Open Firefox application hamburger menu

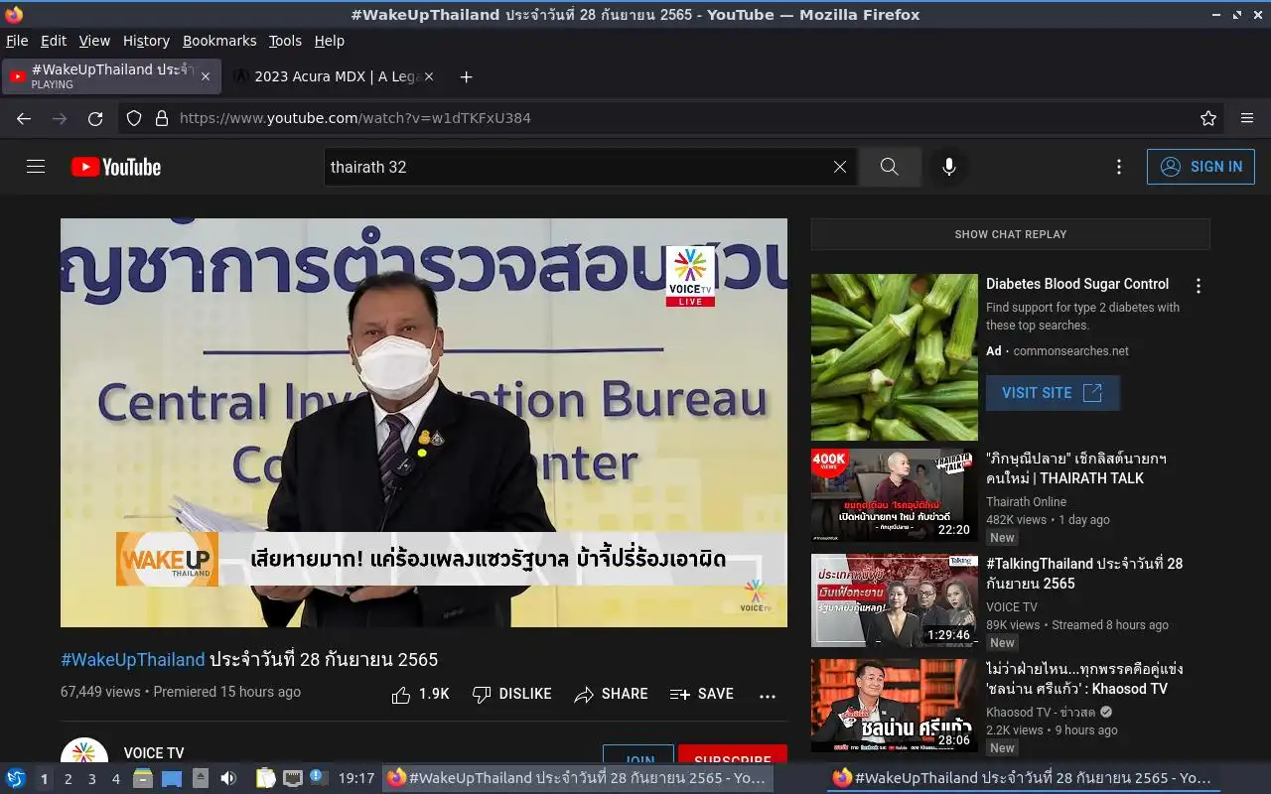tap(1247, 118)
